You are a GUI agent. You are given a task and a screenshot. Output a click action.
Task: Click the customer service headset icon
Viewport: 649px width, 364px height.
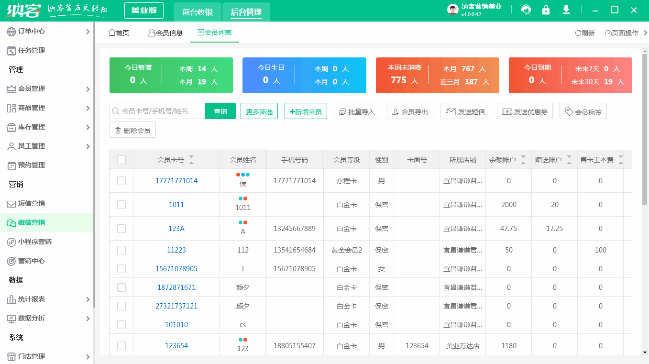click(525, 10)
